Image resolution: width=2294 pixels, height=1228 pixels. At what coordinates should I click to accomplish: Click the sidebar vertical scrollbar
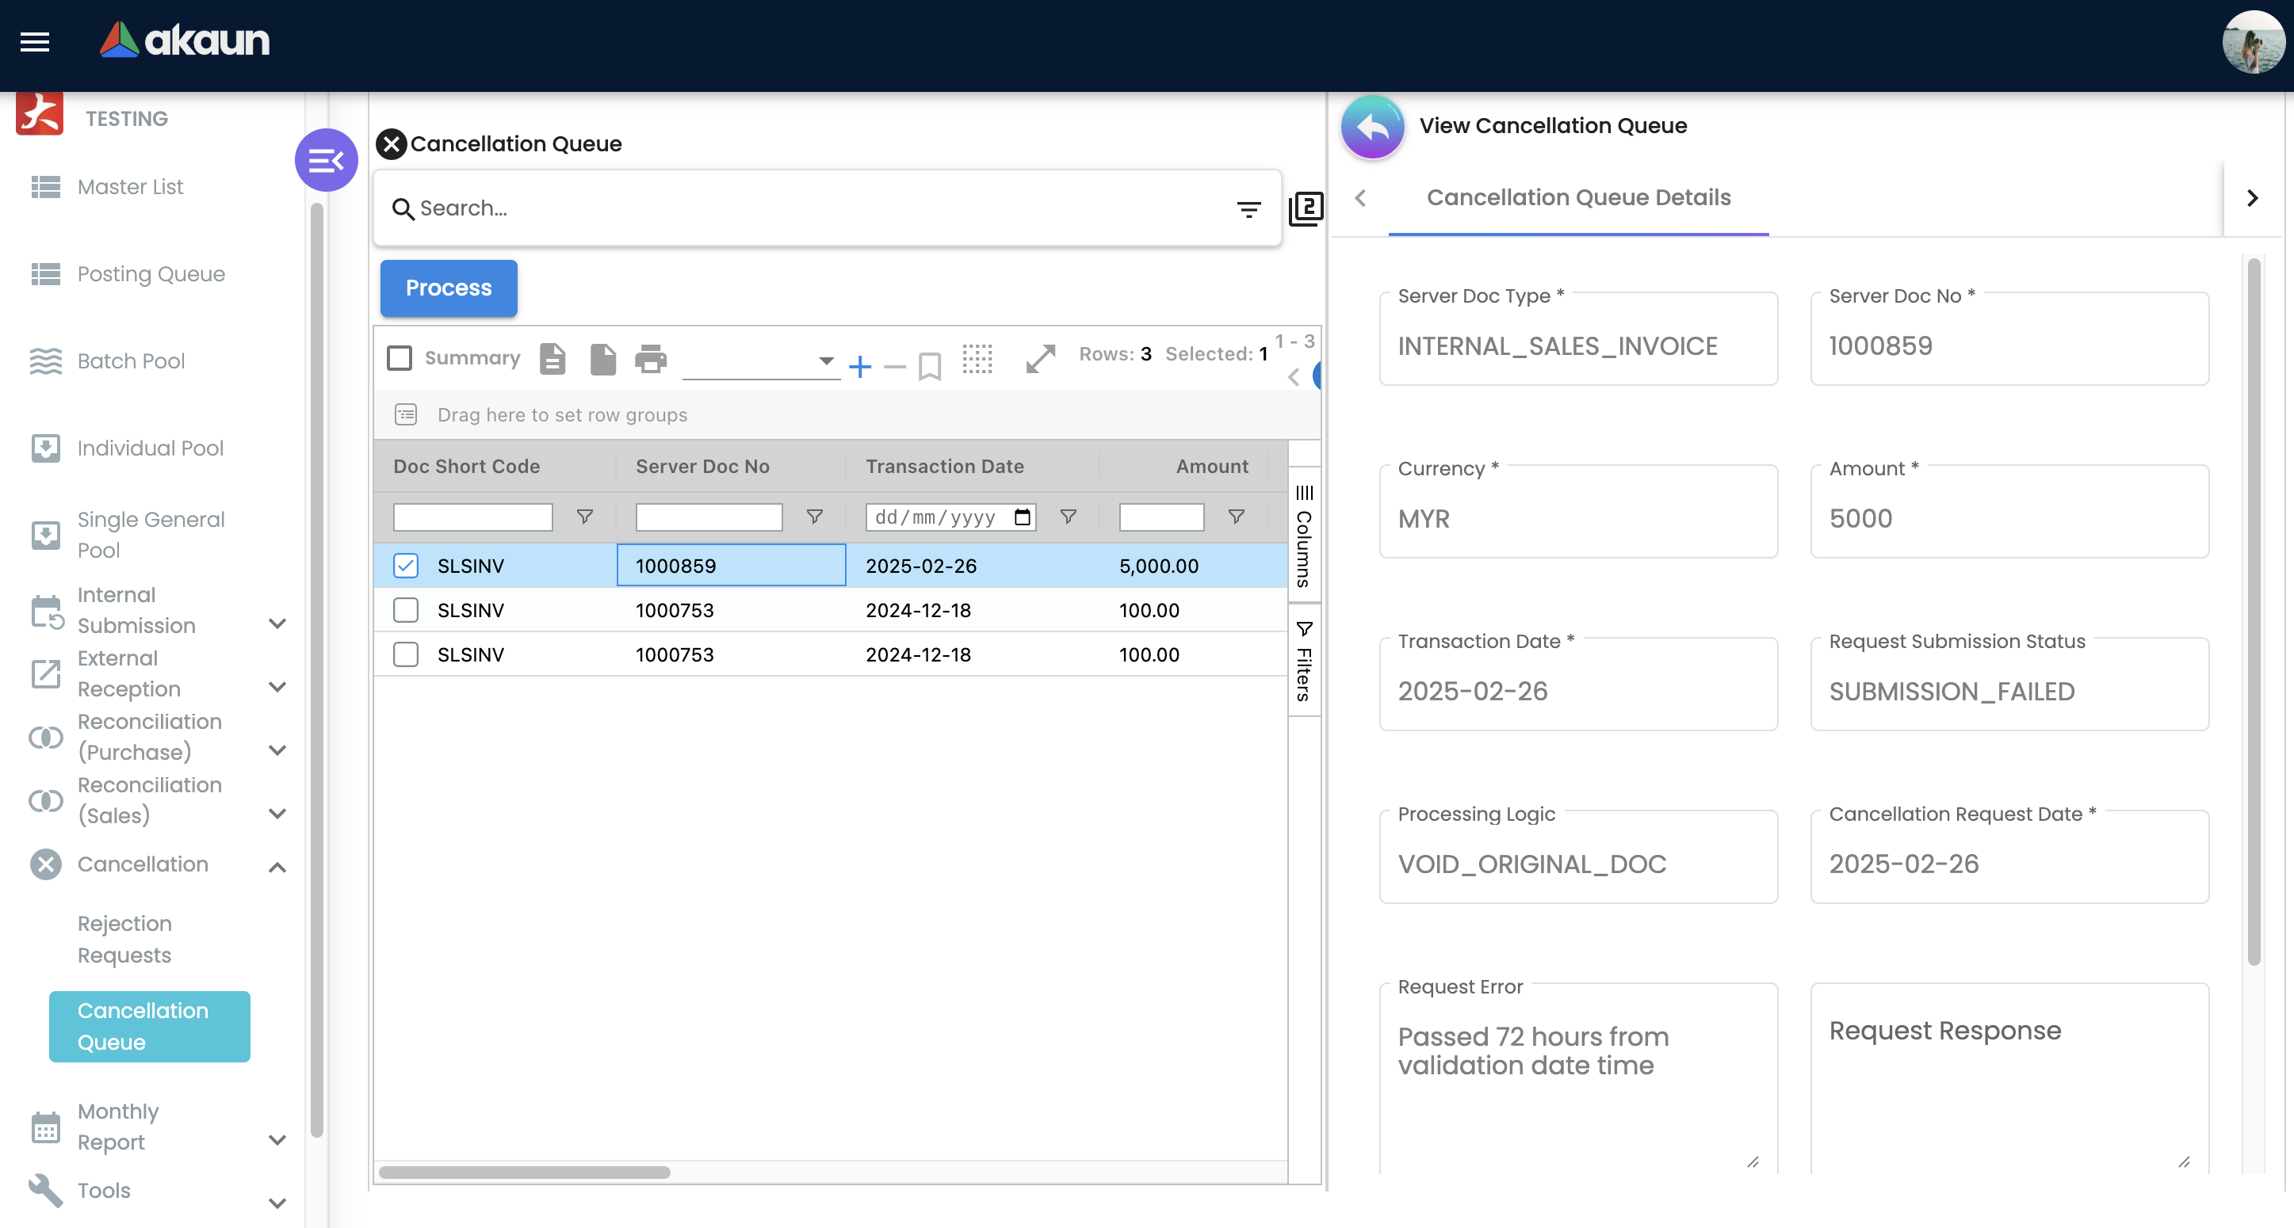click(316, 671)
